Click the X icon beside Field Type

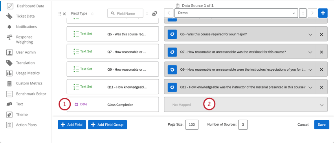tap(64, 14)
